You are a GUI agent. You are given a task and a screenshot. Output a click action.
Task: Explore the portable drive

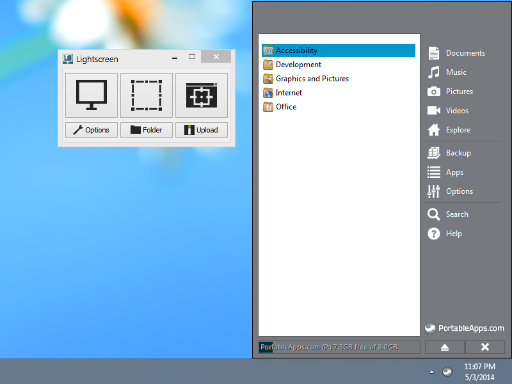[x=458, y=130]
